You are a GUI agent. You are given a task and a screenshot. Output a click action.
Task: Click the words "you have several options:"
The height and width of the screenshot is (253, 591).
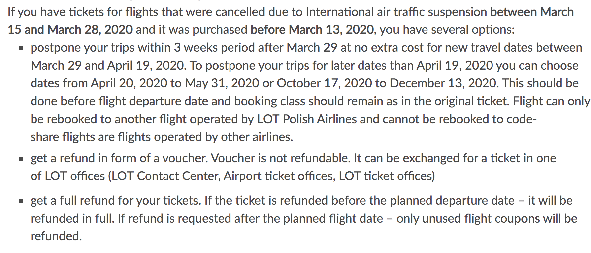click(x=447, y=30)
